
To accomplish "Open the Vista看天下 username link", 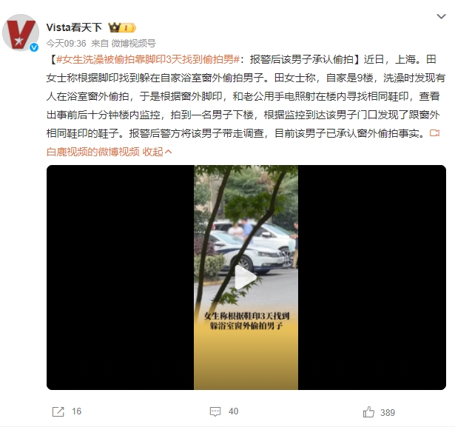I will coord(74,27).
